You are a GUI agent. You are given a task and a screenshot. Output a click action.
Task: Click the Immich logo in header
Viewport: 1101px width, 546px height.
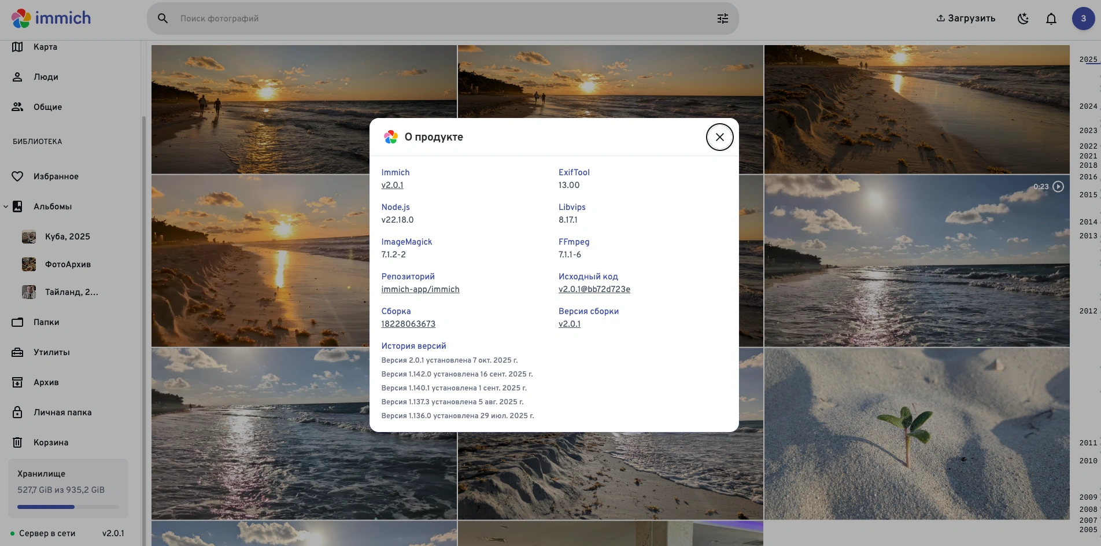click(51, 19)
